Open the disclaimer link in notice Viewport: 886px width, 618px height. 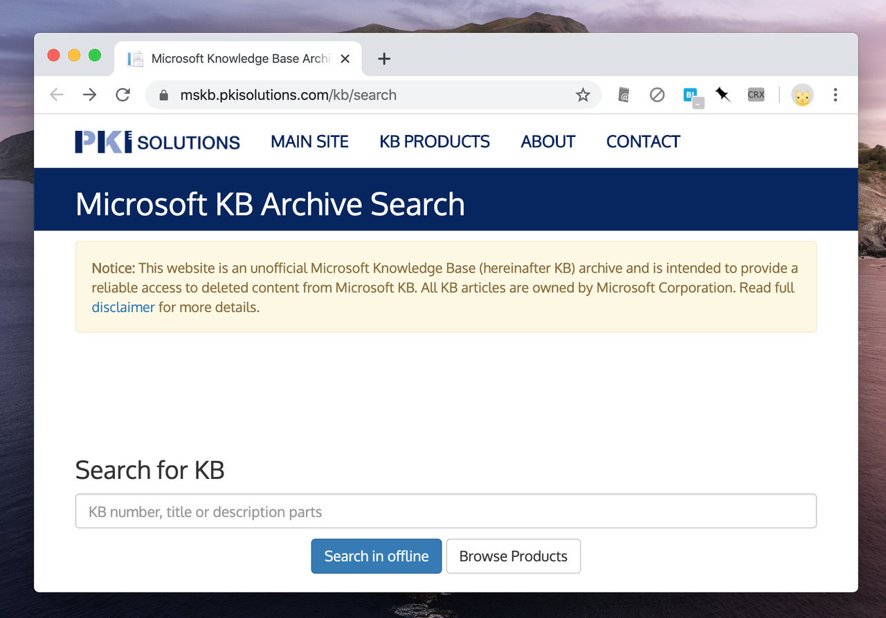(123, 307)
